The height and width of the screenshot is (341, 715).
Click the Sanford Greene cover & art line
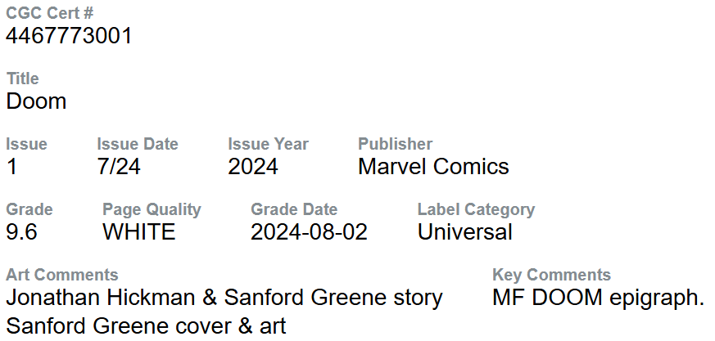[146, 326]
